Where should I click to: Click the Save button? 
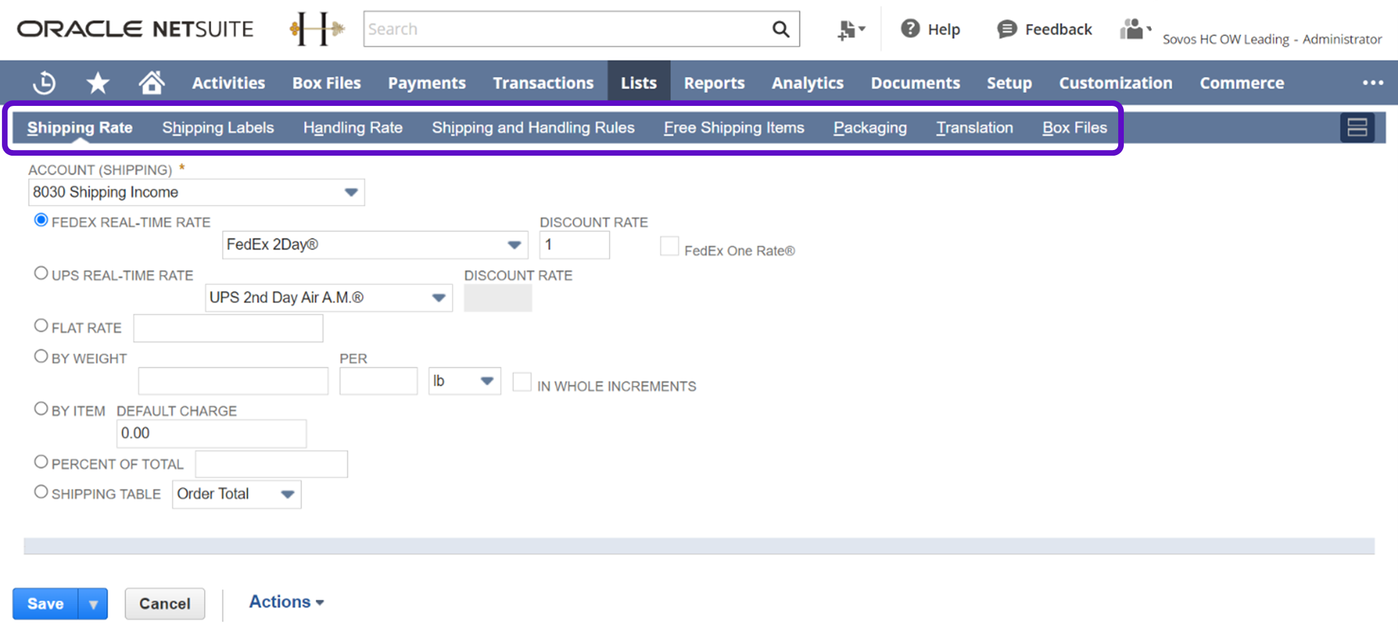point(45,603)
